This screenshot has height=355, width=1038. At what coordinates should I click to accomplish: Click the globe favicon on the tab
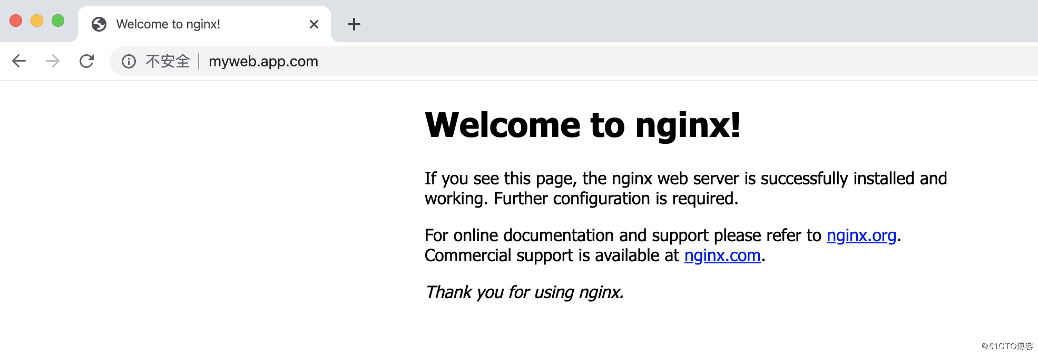pos(99,24)
